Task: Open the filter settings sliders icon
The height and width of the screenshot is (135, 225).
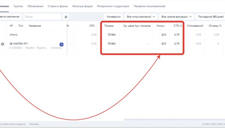Action: (66, 17)
